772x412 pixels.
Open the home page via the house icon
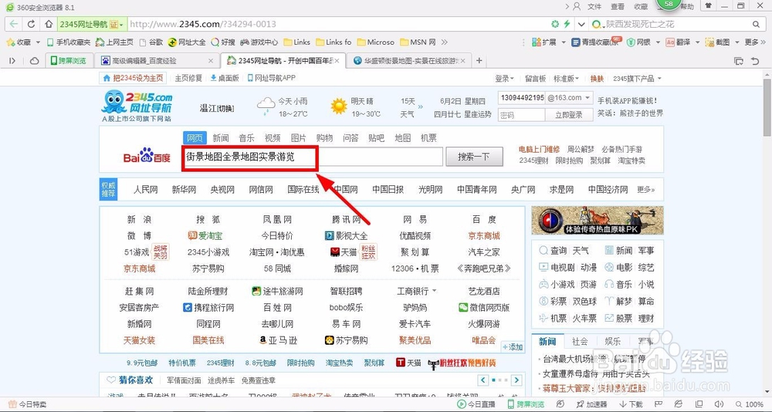(48, 24)
